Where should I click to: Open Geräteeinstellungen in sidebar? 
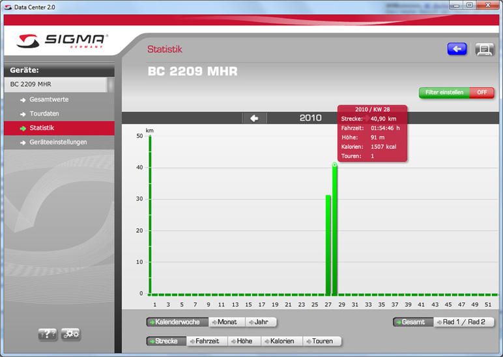click(x=58, y=142)
